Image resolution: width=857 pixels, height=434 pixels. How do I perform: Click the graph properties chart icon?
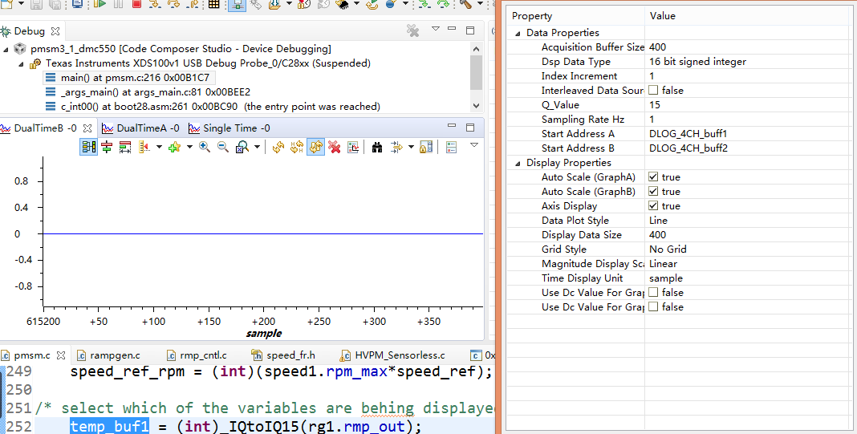pyautogui.click(x=353, y=147)
